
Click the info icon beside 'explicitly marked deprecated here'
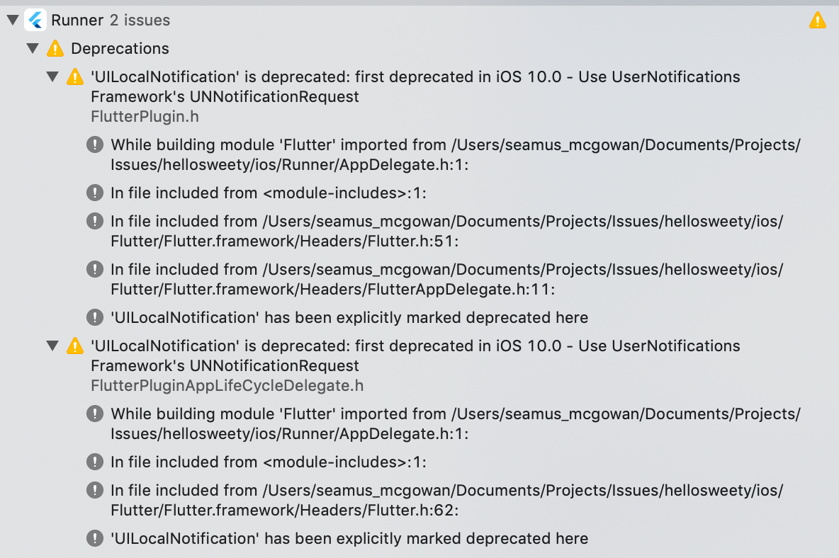coord(95,317)
